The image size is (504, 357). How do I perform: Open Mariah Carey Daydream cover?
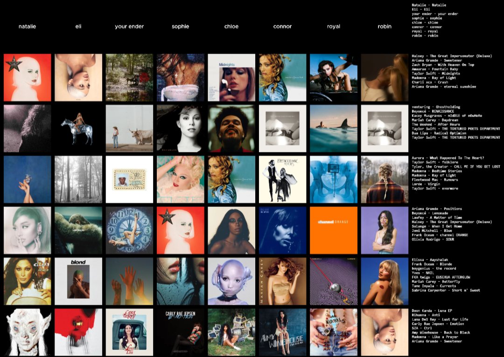[x=180, y=129]
